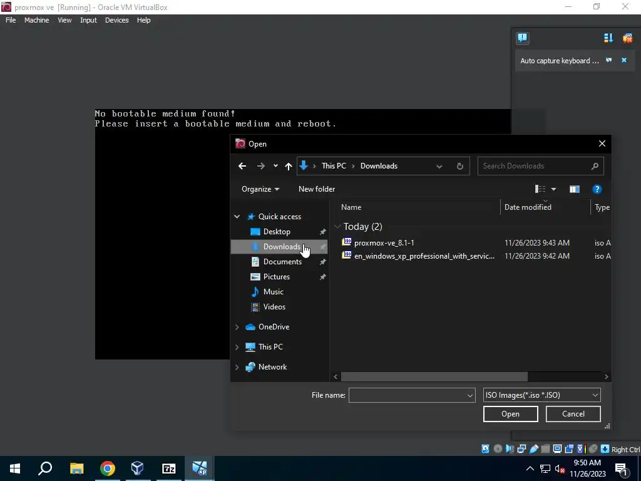Refresh the Downloads folder listing
The image size is (641, 481).
460,165
